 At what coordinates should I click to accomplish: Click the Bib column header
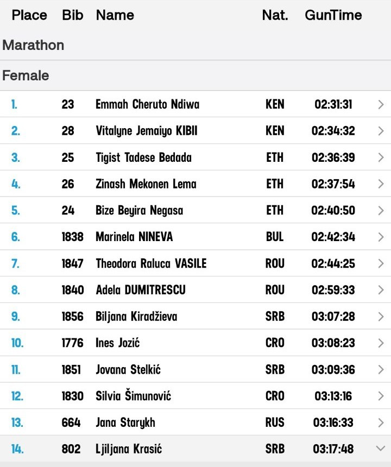point(73,15)
